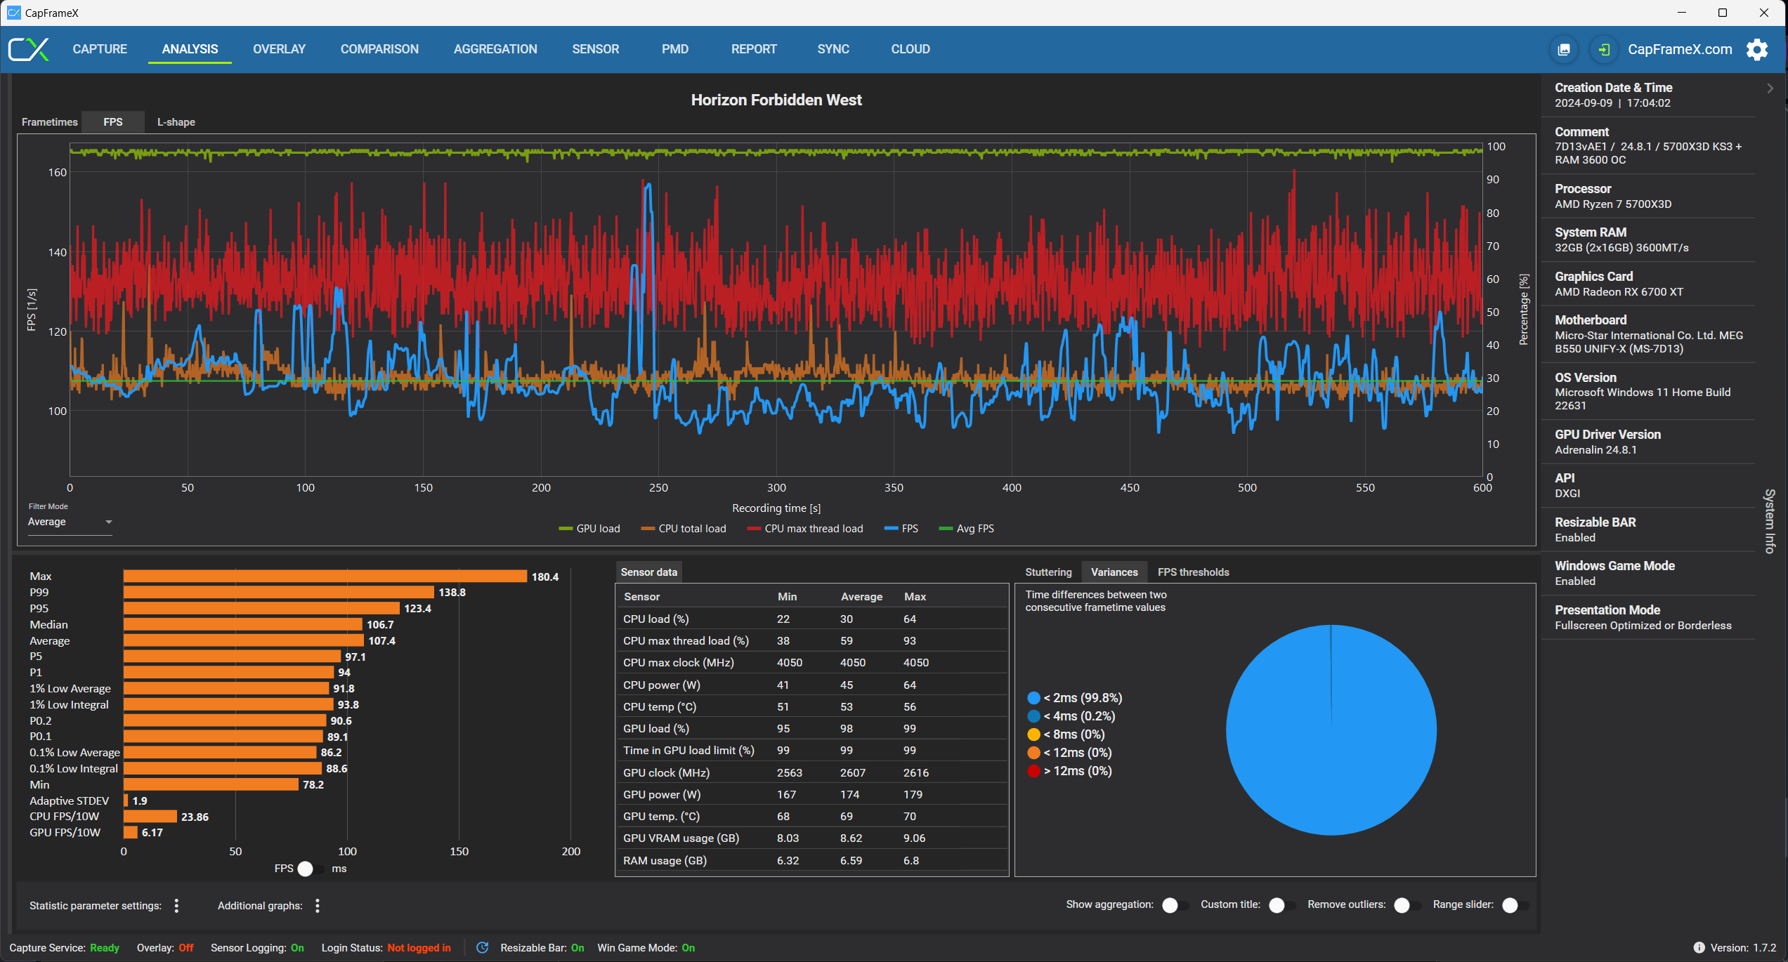Viewport: 1788px width, 962px height.
Task: Select the Frametimes graph tab
Action: pos(49,122)
